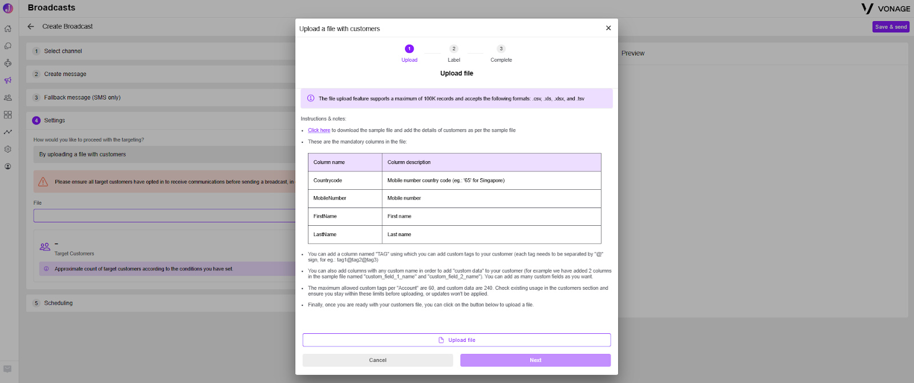The height and width of the screenshot is (383, 914).
Task: Open the 'Click here' sample file link
Action: [x=319, y=130]
